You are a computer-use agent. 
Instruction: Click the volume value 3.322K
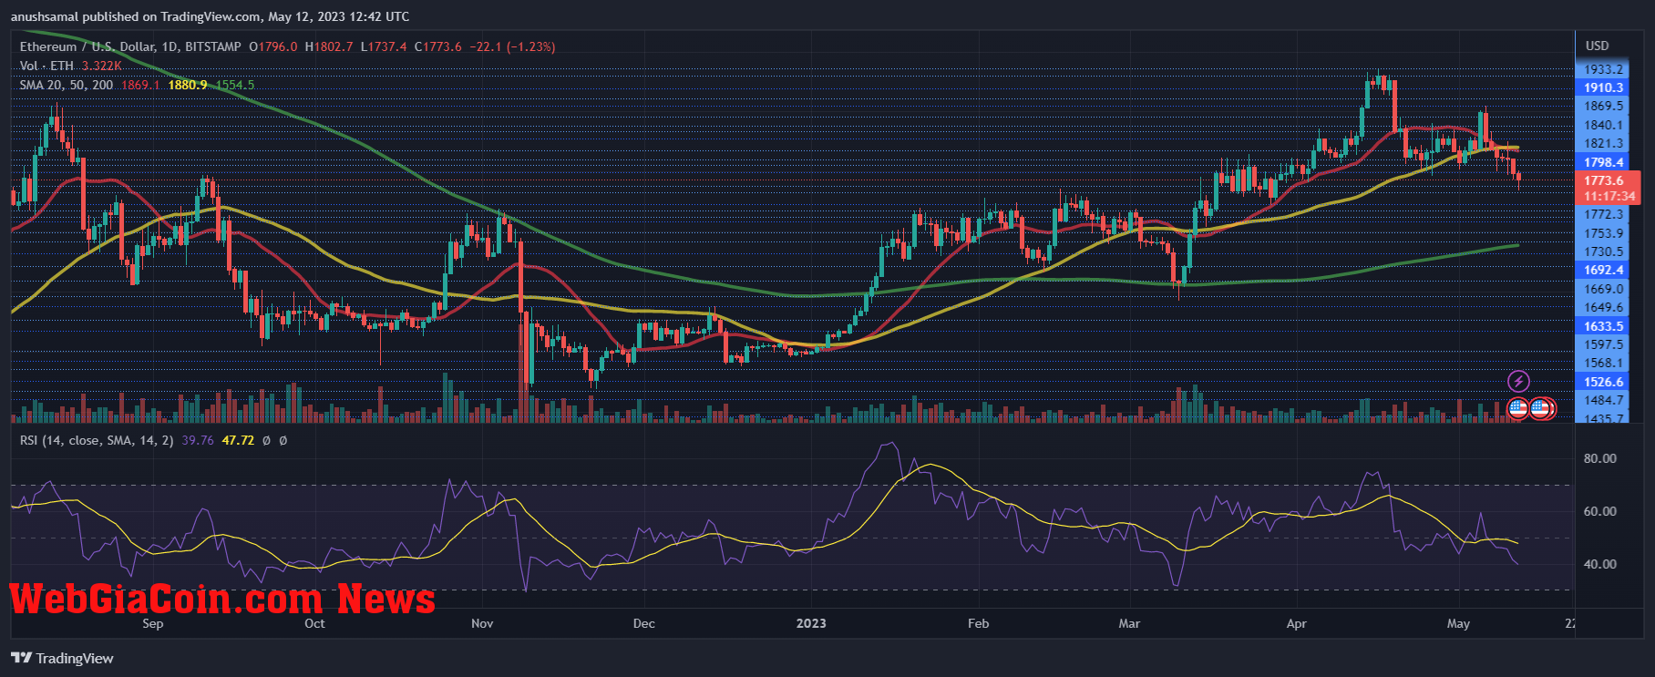click(x=102, y=66)
